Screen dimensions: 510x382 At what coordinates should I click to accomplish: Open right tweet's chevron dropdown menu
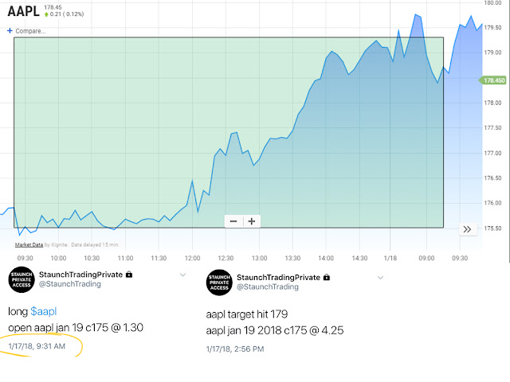click(380, 278)
